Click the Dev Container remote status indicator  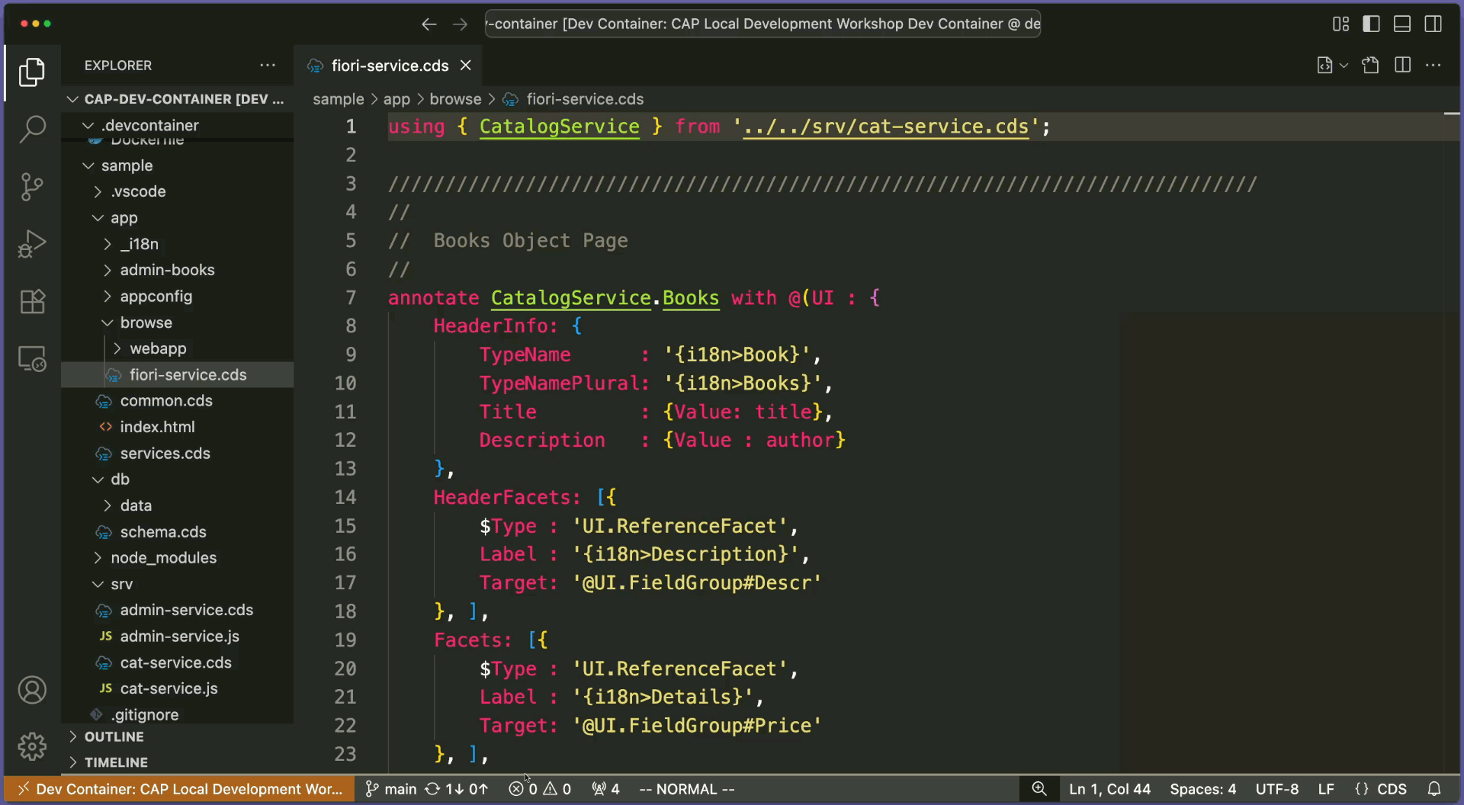[179, 790]
